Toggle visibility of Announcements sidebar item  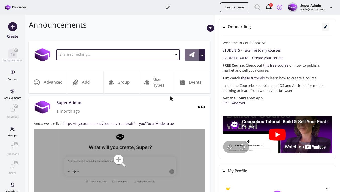point(16,50)
